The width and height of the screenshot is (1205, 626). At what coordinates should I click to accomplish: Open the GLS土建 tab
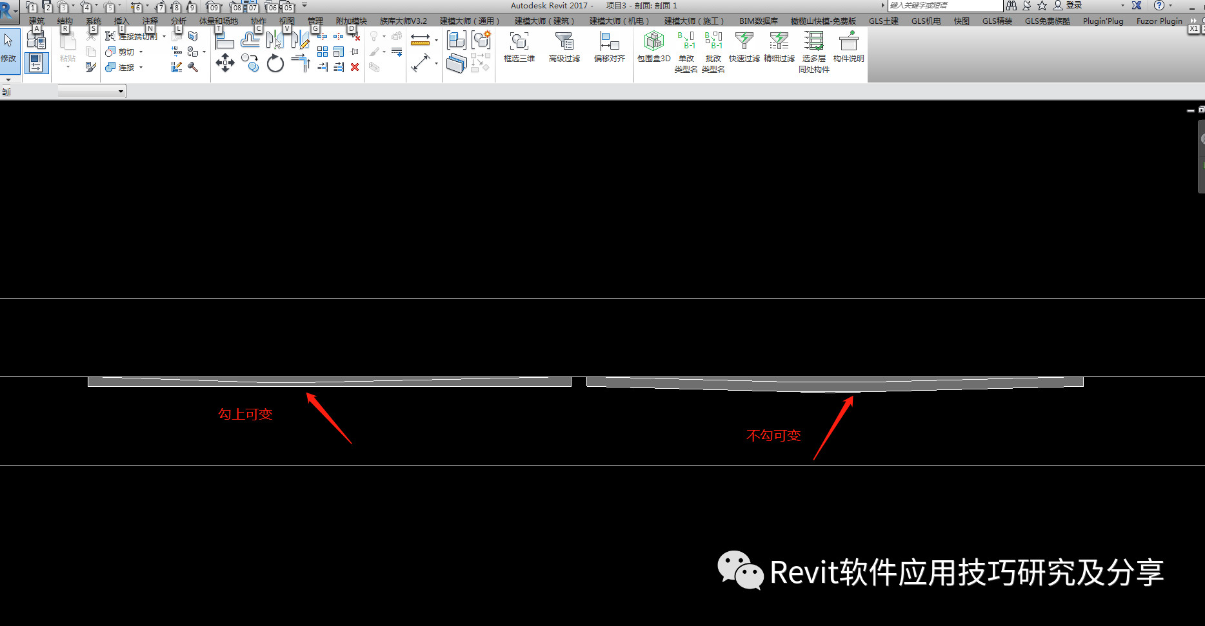click(x=884, y=21)
